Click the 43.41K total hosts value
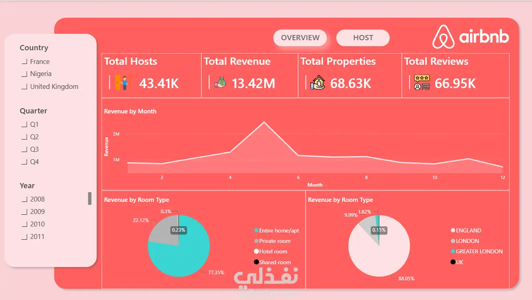This screenshot has height=300, width=532. coord(159,83)
